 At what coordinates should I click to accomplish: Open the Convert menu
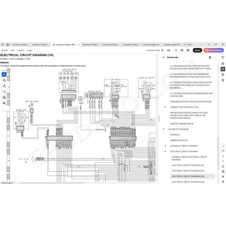pos(20,50)
